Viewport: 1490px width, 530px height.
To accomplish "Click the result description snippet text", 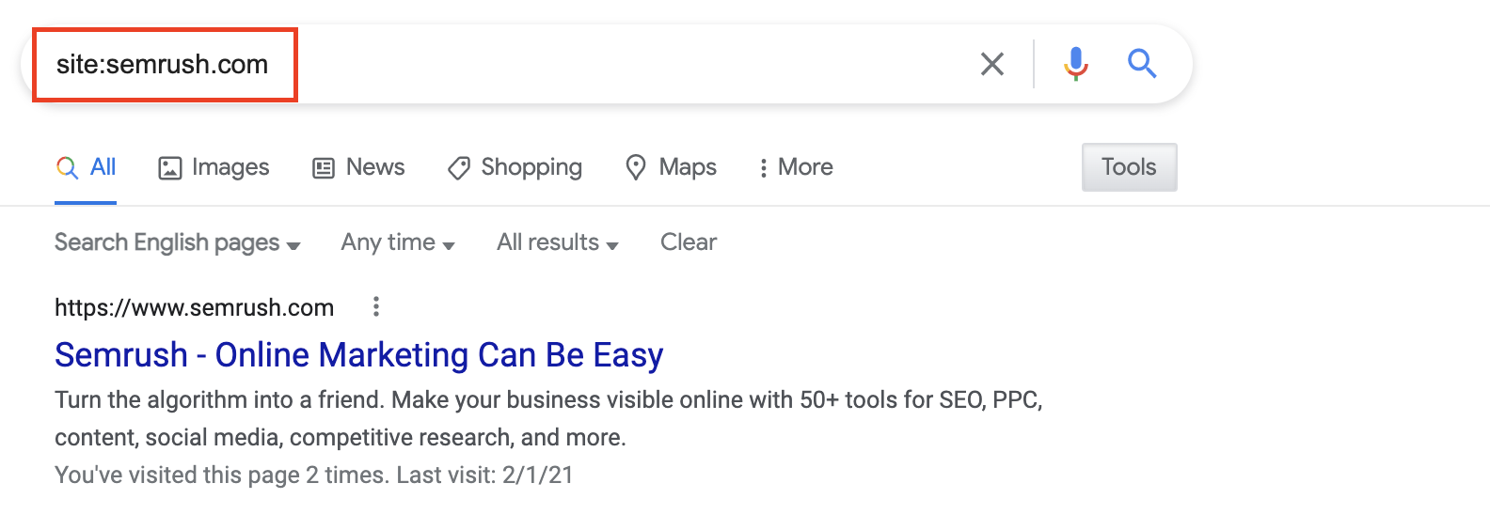I will [x=548, y=418].
